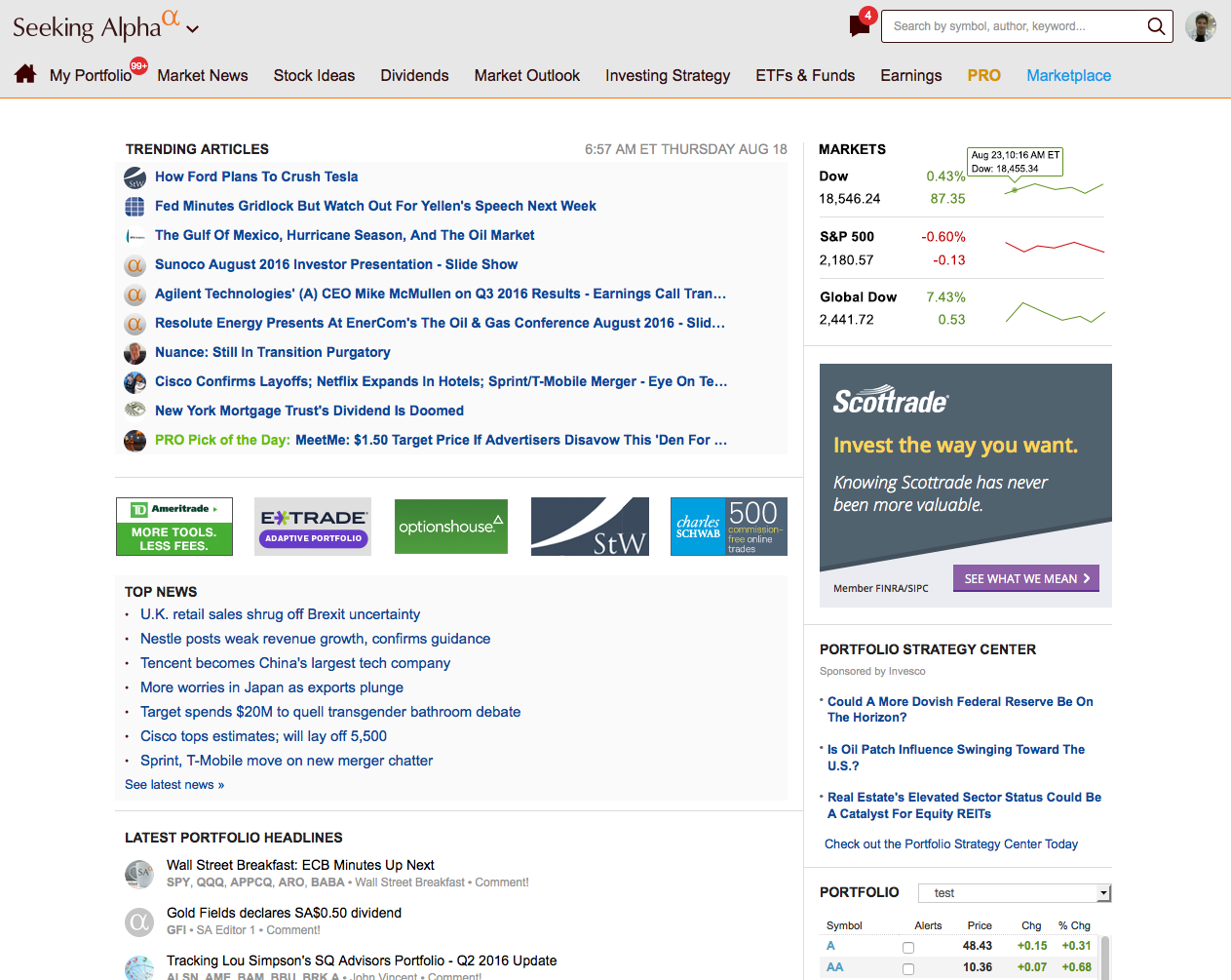The width and height of the screenshot is (1231, 980).
Task: Open U.K. retail sales shrug off Brexit story
Action: tap(280, 614)
